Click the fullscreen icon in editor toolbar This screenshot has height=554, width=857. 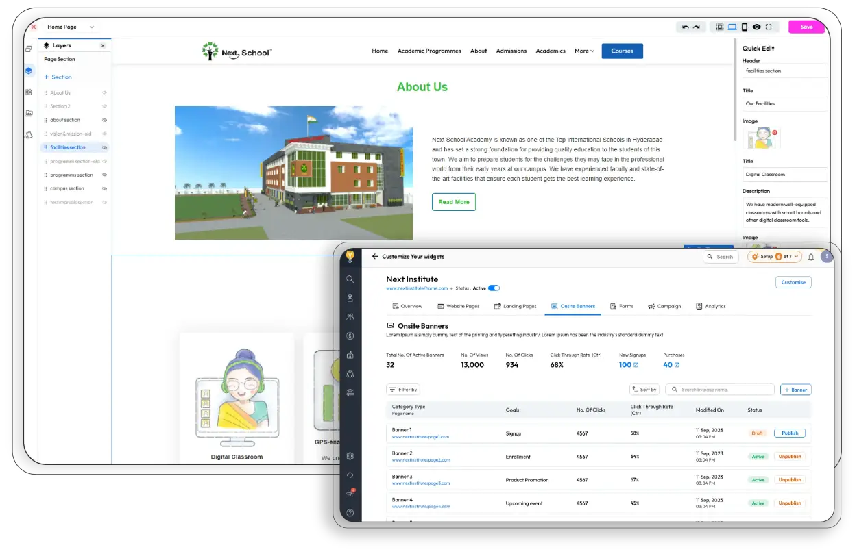point(769,27)
